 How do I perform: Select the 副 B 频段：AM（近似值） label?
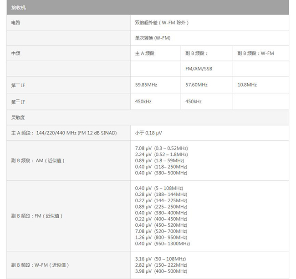tap(38, 161)
